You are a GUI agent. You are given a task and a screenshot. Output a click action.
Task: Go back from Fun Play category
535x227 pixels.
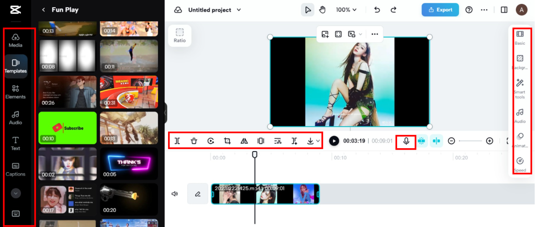43,10
